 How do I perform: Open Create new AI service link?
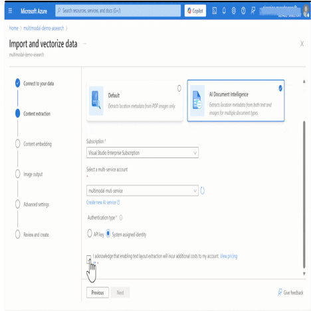point(103,203)
